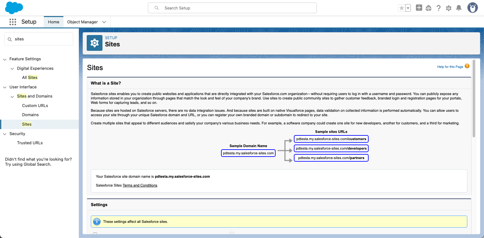Select Custom URLs in the sidebar
The height and width of the screenshot is (238, 484).
(x=35, y=105)
